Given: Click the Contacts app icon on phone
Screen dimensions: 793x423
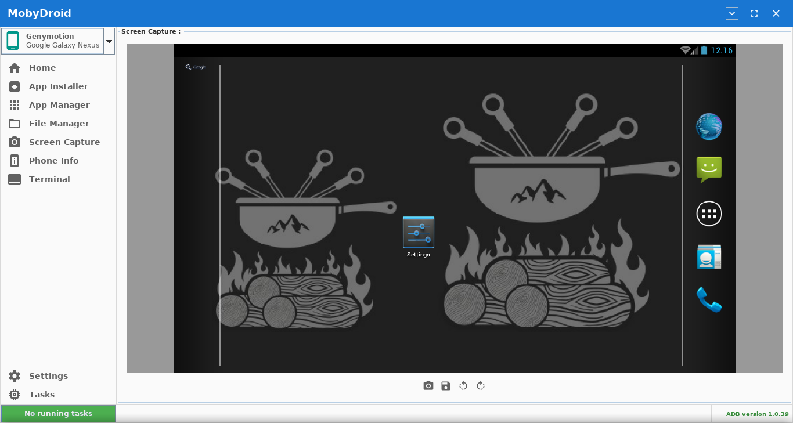Looking at the screenshot, I should pos(709,256).
